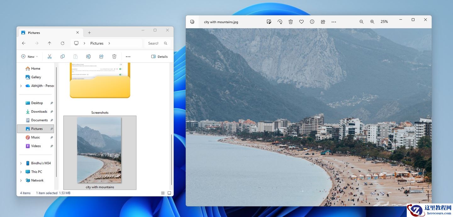Click the 25% zoom level control
This screenshot has height=217, width=453.
pyautogui.click(x=384, y=22)
